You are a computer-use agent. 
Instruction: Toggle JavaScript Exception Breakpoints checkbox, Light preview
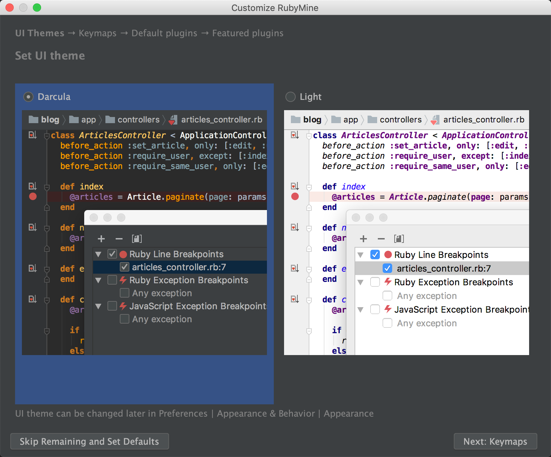point(375,310)
